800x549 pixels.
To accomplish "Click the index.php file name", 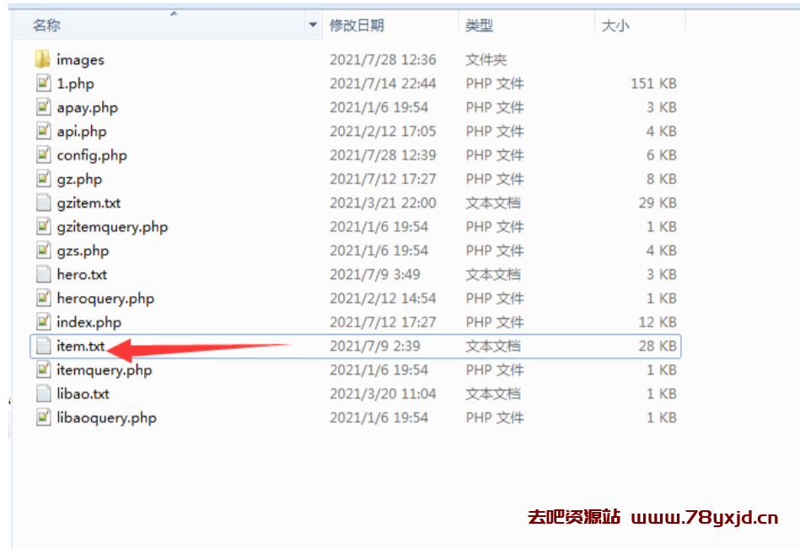I will (x=89, y=322).
